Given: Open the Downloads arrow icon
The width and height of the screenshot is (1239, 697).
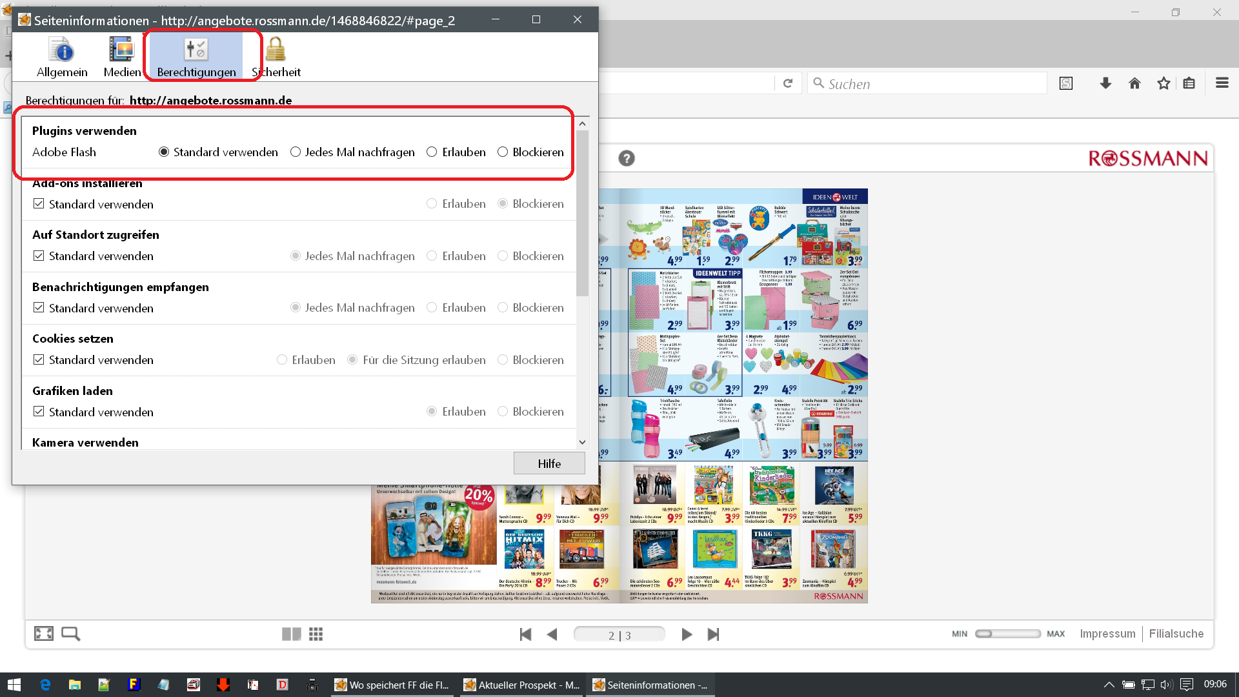Looking at the screenshot, I should (x=1105, y=83).
